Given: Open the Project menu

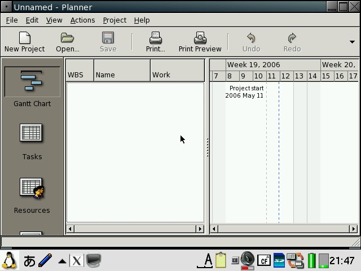Looking at the screenshot, I should click(115, 20).
